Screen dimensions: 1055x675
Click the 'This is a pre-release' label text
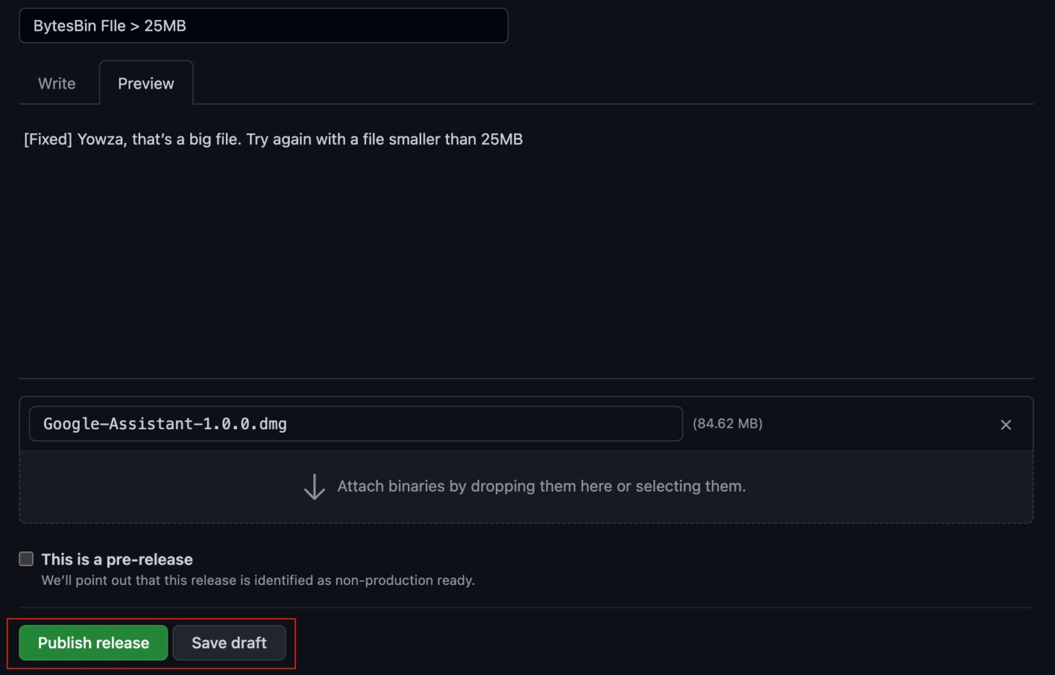tap(117, 559)
